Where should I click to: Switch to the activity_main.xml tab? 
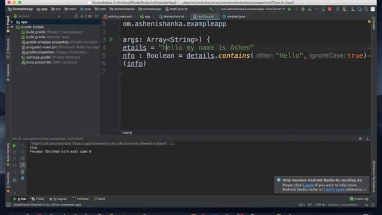(x=118, y=17)
